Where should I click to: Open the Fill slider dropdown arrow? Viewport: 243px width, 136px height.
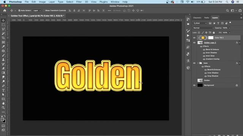[x=229, y=32]
